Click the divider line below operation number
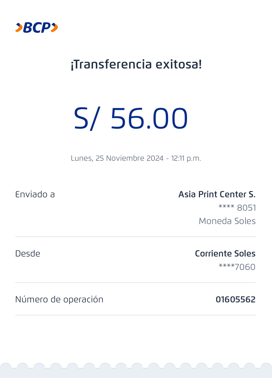272x378 pixels. click(x=135, y=315)
